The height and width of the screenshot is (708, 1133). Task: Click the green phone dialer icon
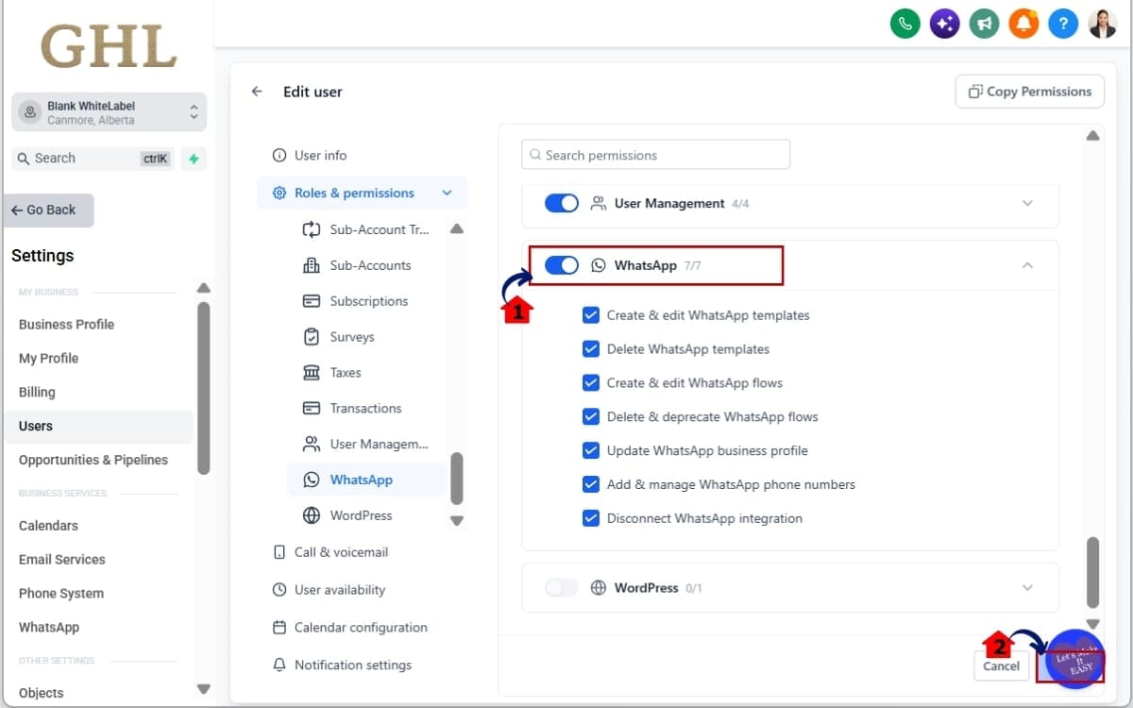point(905,24)
